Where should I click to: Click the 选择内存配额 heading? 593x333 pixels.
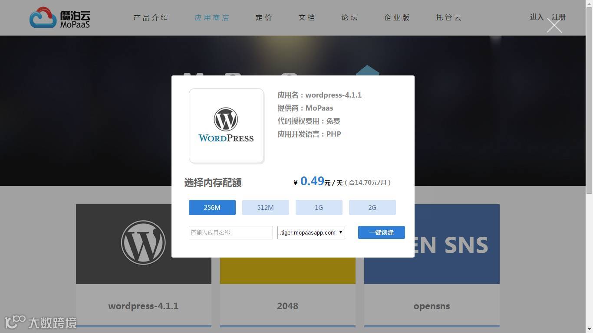[x=213, y=183]
